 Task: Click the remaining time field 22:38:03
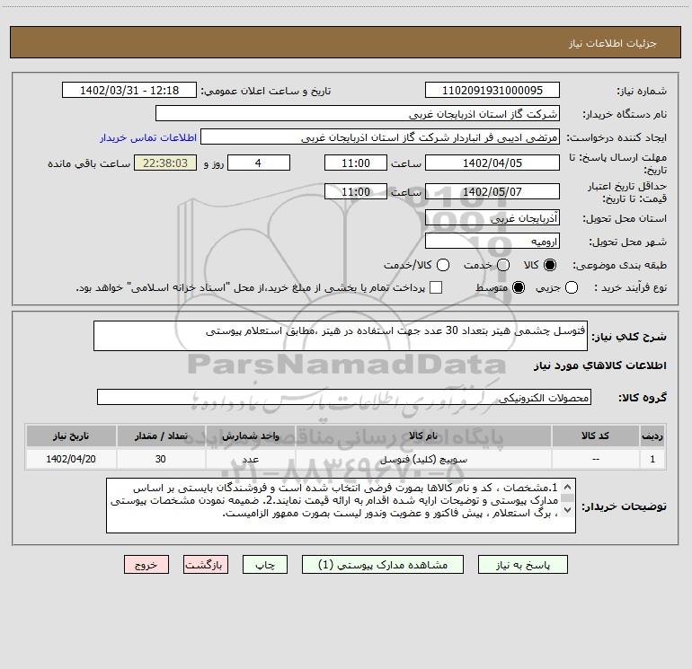tap(165, 163)
